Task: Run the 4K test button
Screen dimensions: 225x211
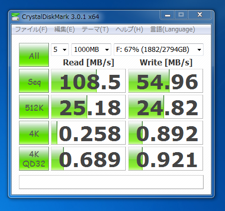Action: (34, 133)
